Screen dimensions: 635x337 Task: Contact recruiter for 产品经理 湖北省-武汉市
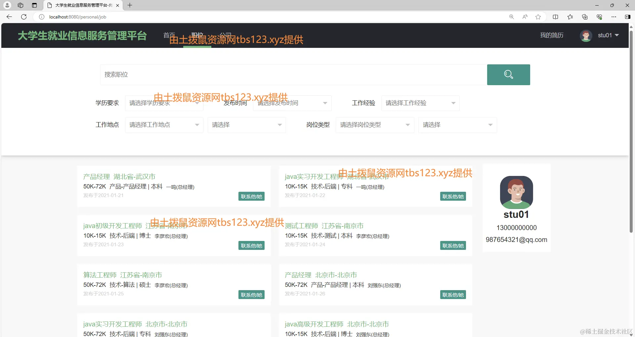(x=251, y=196)
